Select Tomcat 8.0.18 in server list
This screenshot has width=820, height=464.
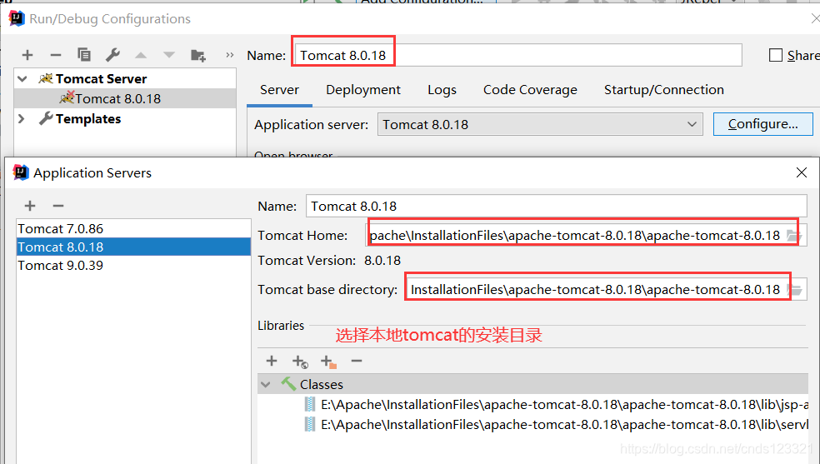click(x=133, y=247)
